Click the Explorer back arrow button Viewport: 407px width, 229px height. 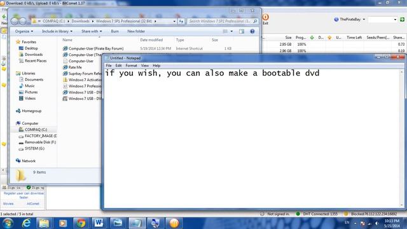pyautogui.click(x=15, y=21)
